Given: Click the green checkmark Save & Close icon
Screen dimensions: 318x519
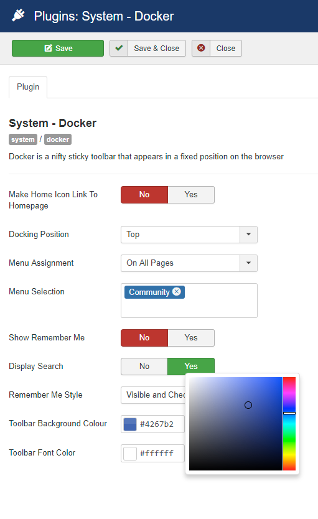Looking at the screenshot, I should click(x=119, y=49).
